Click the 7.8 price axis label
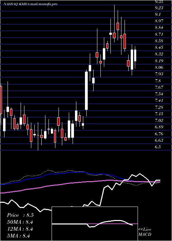172x241 pixels. pyautogui.click(x=158, y=81)
